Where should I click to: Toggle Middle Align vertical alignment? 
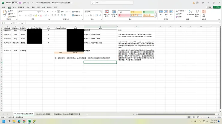pos(55,12)
